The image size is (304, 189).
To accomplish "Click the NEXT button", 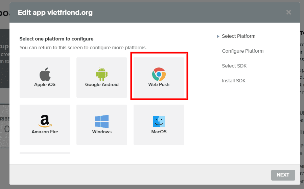I will pos(283,175).
